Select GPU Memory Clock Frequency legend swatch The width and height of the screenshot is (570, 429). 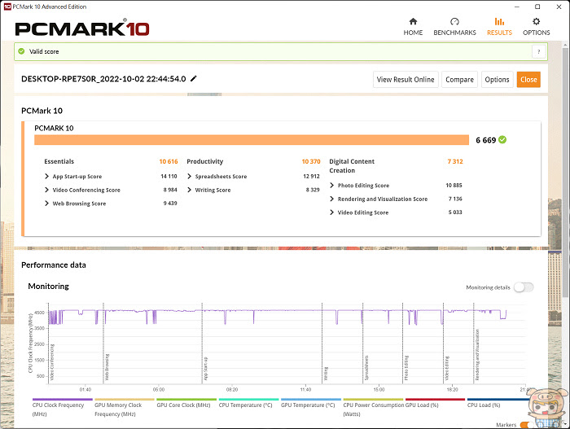pyautogui.click(x=125, y=399)
